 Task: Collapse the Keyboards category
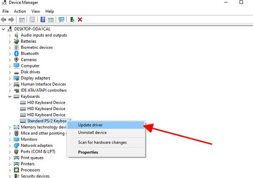click(x=10, y=97)
